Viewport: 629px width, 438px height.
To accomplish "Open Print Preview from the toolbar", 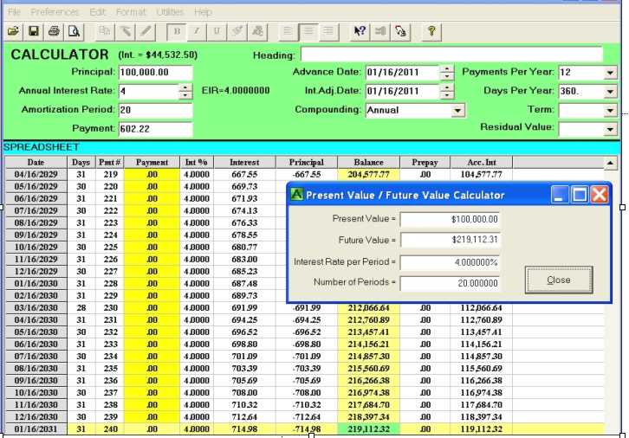I will (74, 31).
